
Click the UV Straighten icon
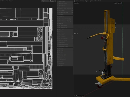[x=58, y=36]
